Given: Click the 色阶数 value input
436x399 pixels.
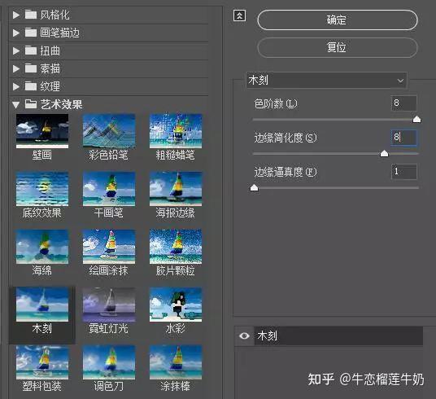Looking at the screenshot, I should 403,103.
